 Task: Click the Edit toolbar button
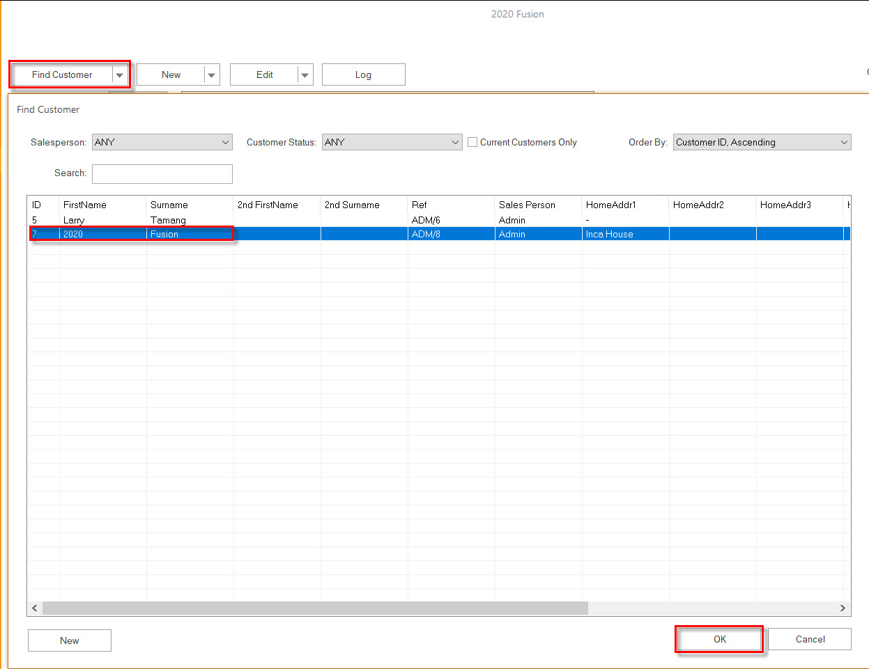click(264, 74)
